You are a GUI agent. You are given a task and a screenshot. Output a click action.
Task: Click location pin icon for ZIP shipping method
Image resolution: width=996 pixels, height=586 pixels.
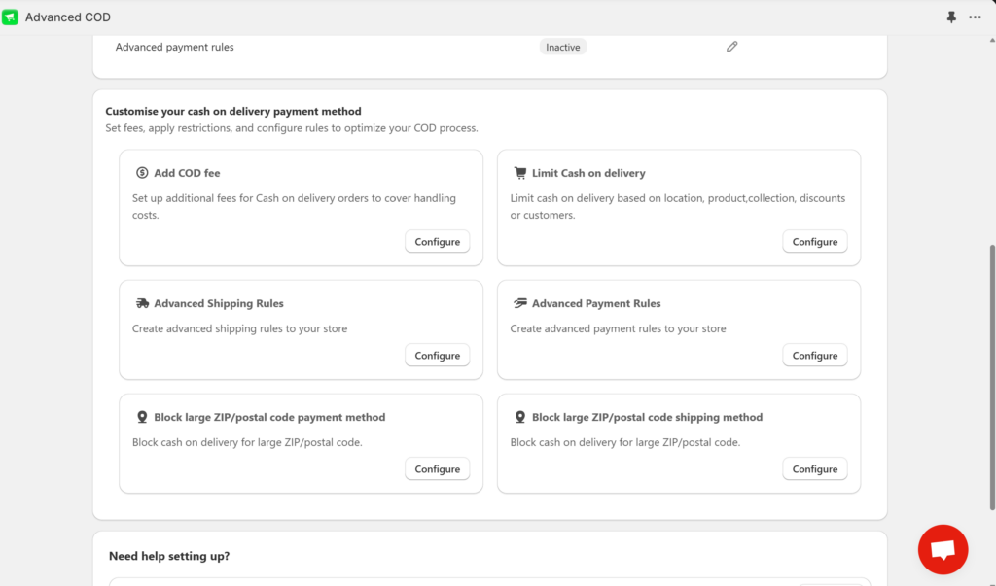[520, 417]
